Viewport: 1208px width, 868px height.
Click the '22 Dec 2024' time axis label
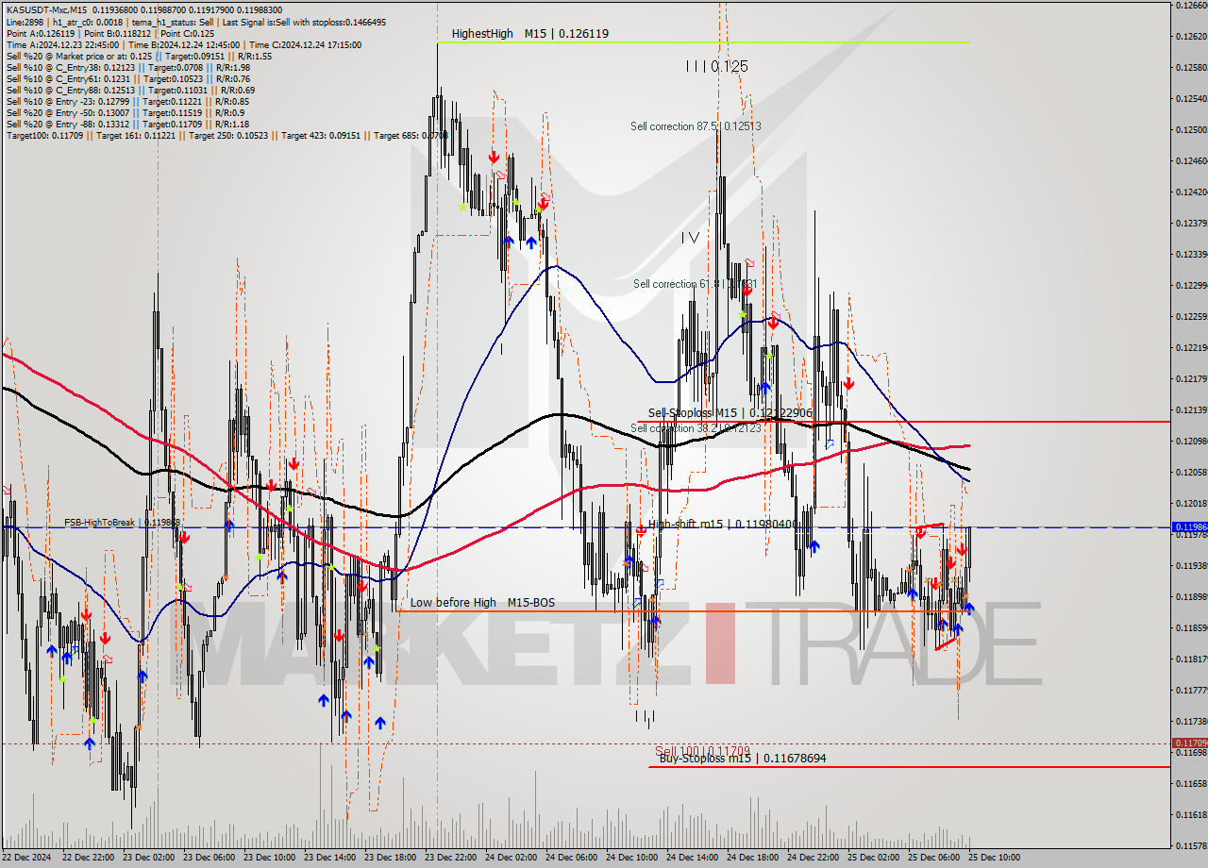click(x=27, y=858)
